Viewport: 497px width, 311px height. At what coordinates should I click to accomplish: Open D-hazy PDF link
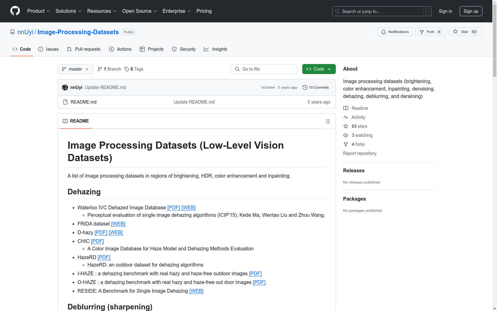pos(101,232)
